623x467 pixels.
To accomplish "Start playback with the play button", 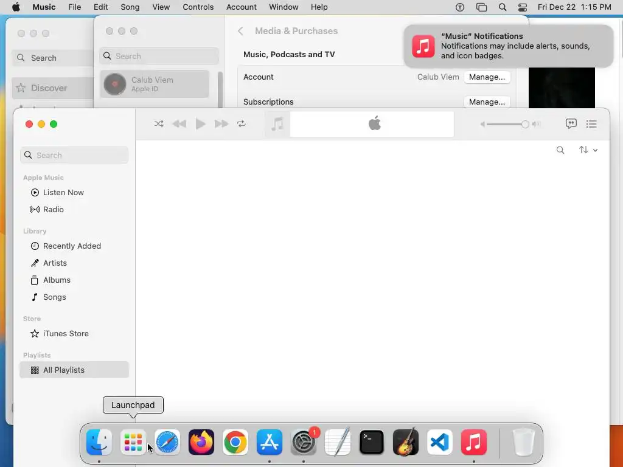I will (201, 124).
